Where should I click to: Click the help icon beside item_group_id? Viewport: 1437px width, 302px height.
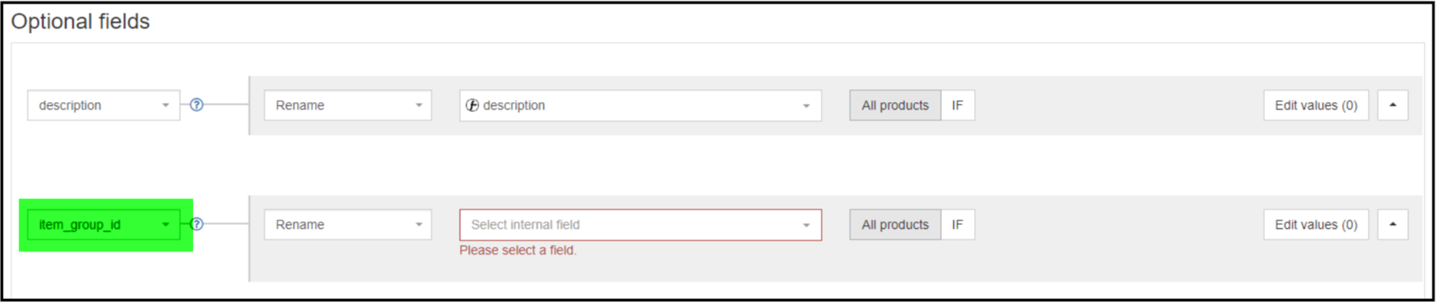pos(197,224)
